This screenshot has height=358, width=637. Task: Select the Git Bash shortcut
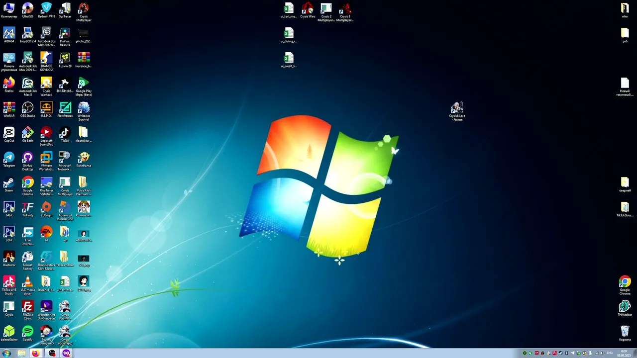tap(27, 135)
